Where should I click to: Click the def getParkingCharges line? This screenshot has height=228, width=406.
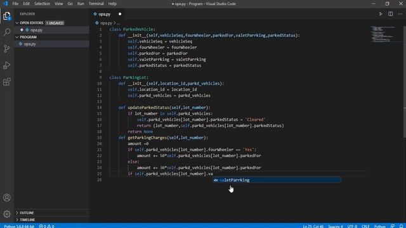coord(163,137)
